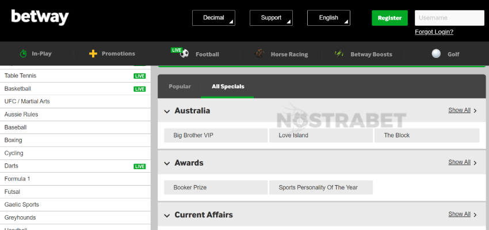489x230 pixels.
Task: Click Show All for Awards
Action: point(460,162)
